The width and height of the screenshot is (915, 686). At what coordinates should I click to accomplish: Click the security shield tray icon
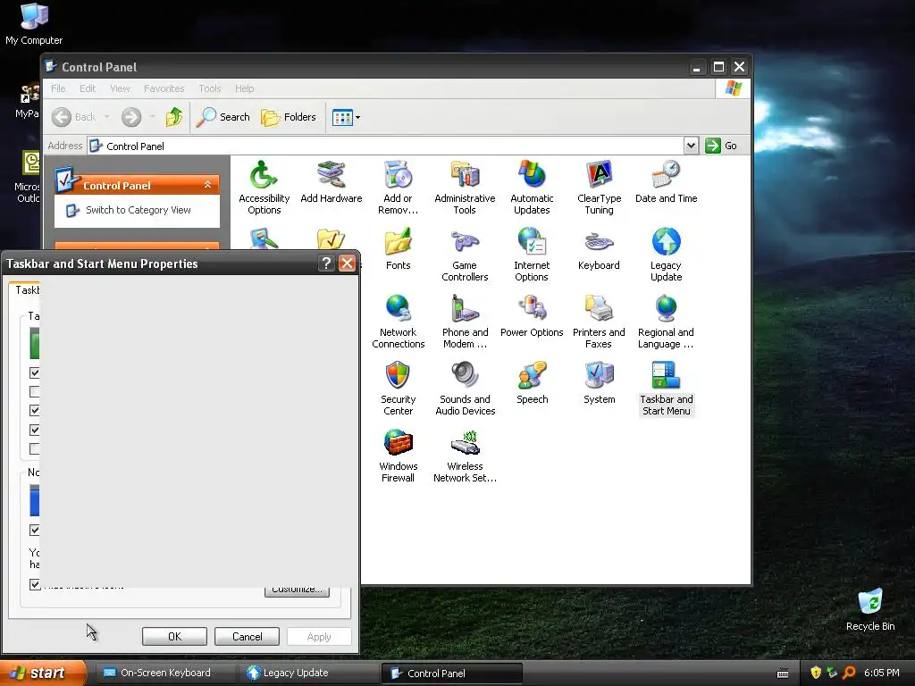click(x=816, y=673)
